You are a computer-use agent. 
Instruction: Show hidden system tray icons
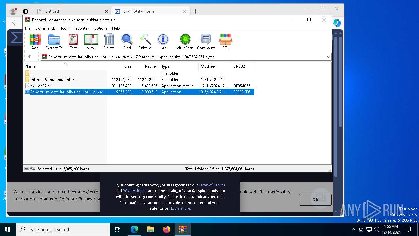353,229
